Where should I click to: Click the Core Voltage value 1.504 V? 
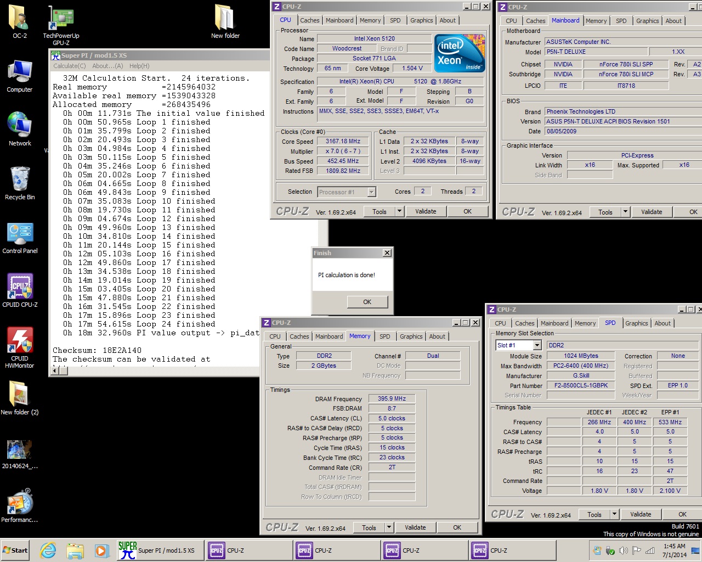tap(412, 68)
